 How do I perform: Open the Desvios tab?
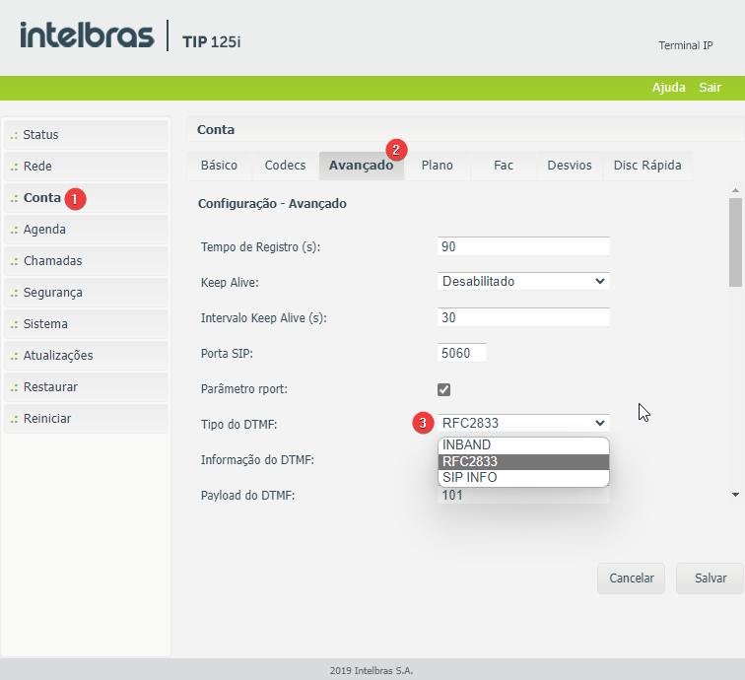[x=569, y=166]
